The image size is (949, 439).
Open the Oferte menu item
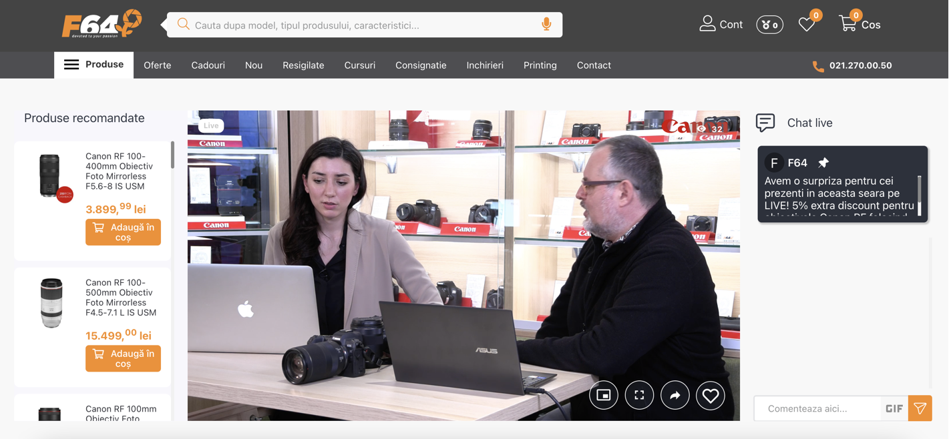158,65
